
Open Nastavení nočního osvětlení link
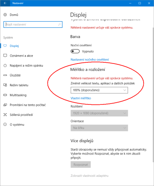click(x=90, y=60)
